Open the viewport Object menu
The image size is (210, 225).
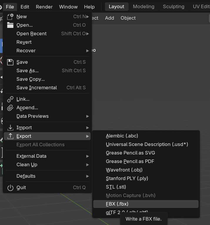[x=128, y=18]
